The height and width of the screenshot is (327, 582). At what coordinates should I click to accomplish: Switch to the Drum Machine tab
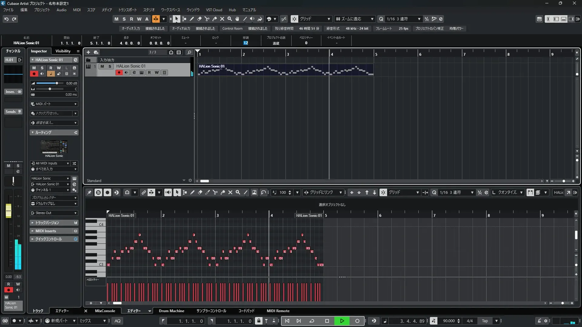pyautogui.click(x=171, y=311)
